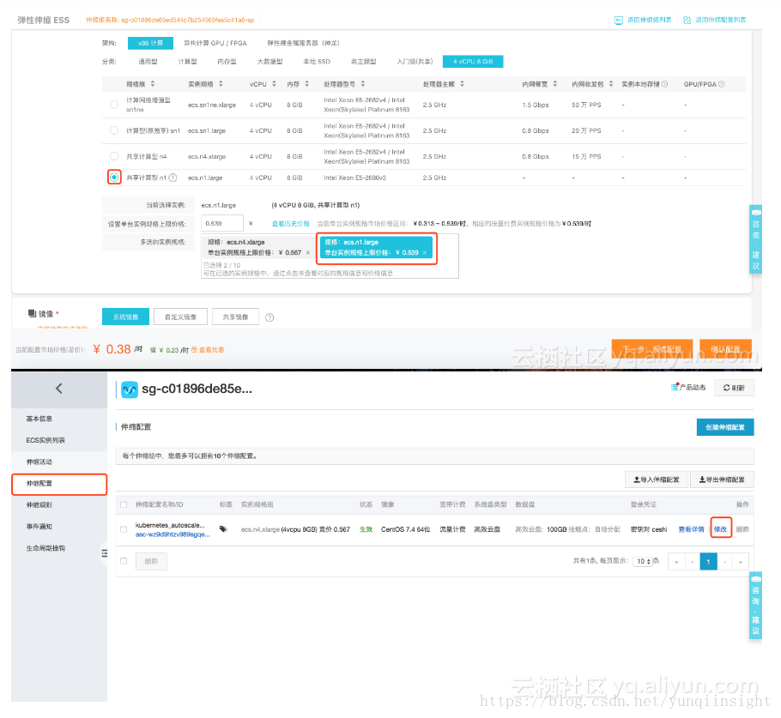Sort by 规格族 column
This screenshot has width=781, height=718.
[153, 84]
